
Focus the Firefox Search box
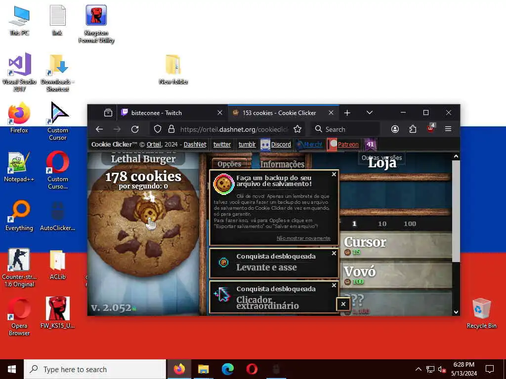pyautogui.click(x=345, y=129)
